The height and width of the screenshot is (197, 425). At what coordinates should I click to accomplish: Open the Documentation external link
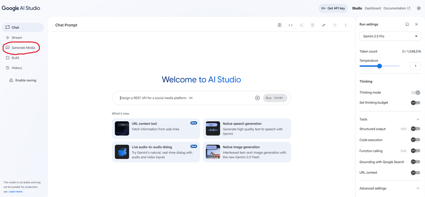(x=397, y=8)
